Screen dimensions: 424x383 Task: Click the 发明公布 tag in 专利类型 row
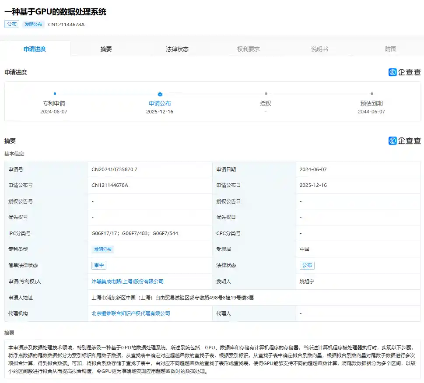pyautogui.click(x=103, y=249)
